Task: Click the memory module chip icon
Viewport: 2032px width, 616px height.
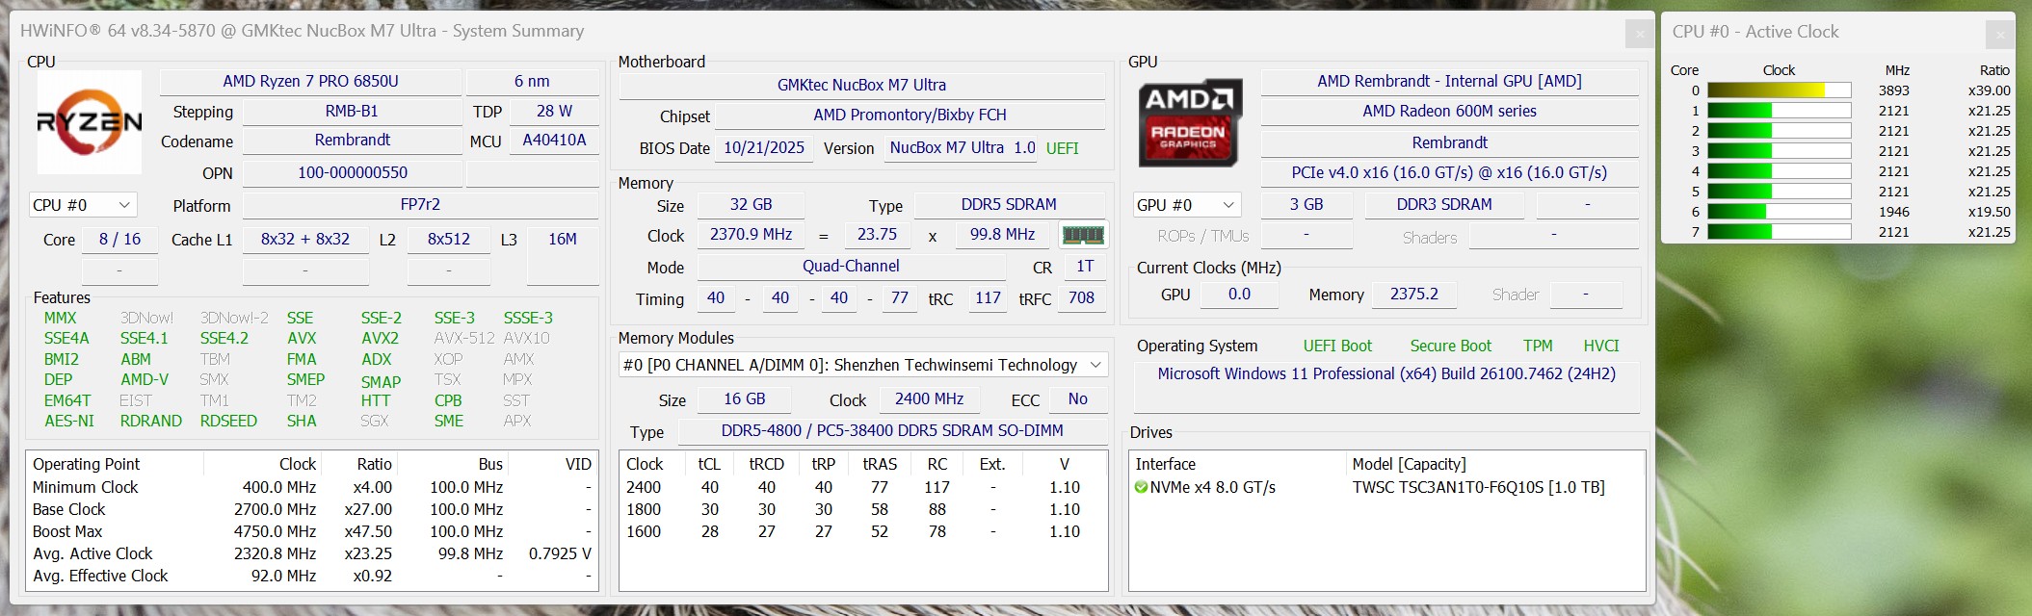Action: 1082,235
